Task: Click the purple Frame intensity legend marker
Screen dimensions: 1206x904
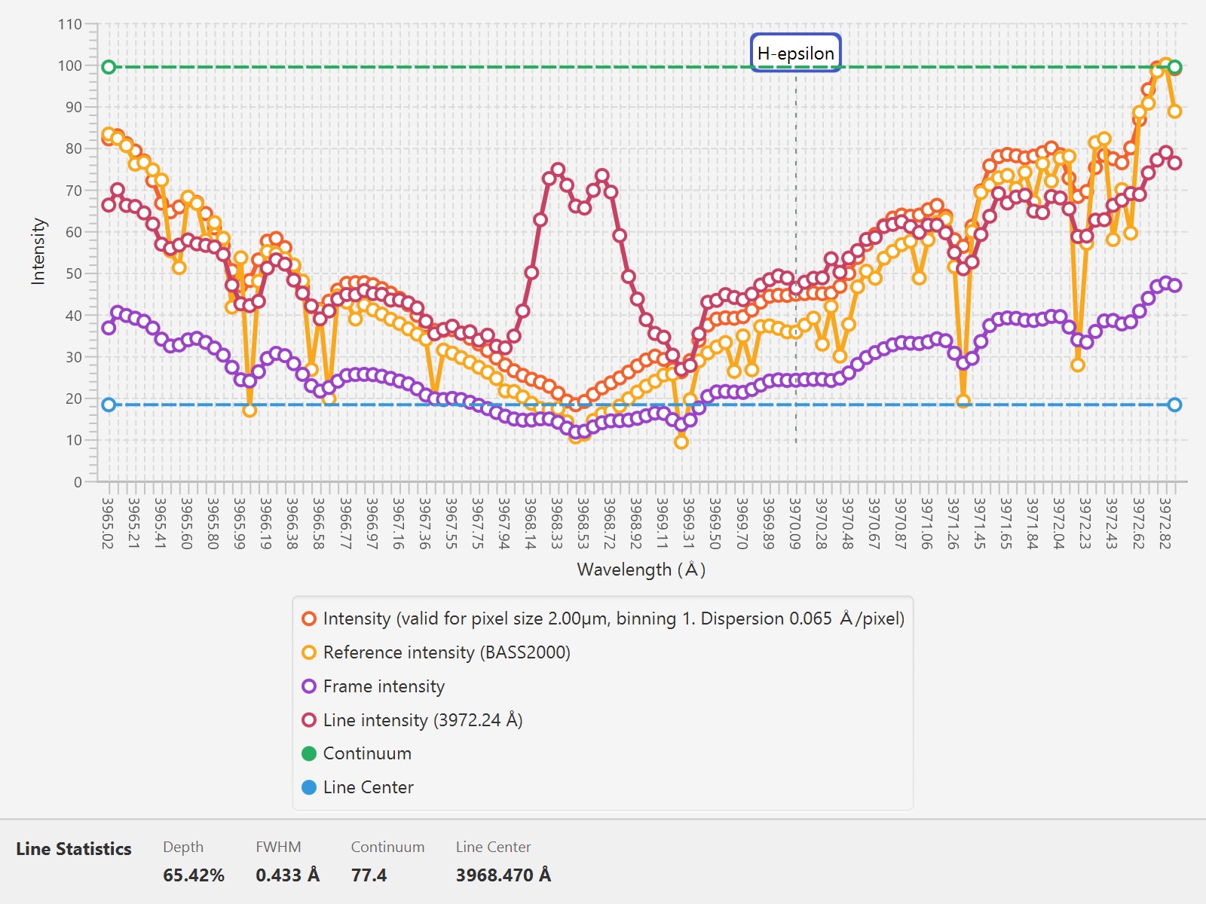Action: tap(309, 686)
